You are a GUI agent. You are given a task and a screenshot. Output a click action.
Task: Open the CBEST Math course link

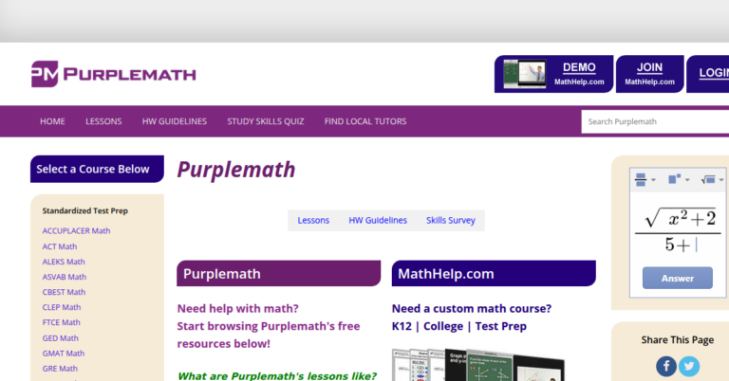coord(64,292)
